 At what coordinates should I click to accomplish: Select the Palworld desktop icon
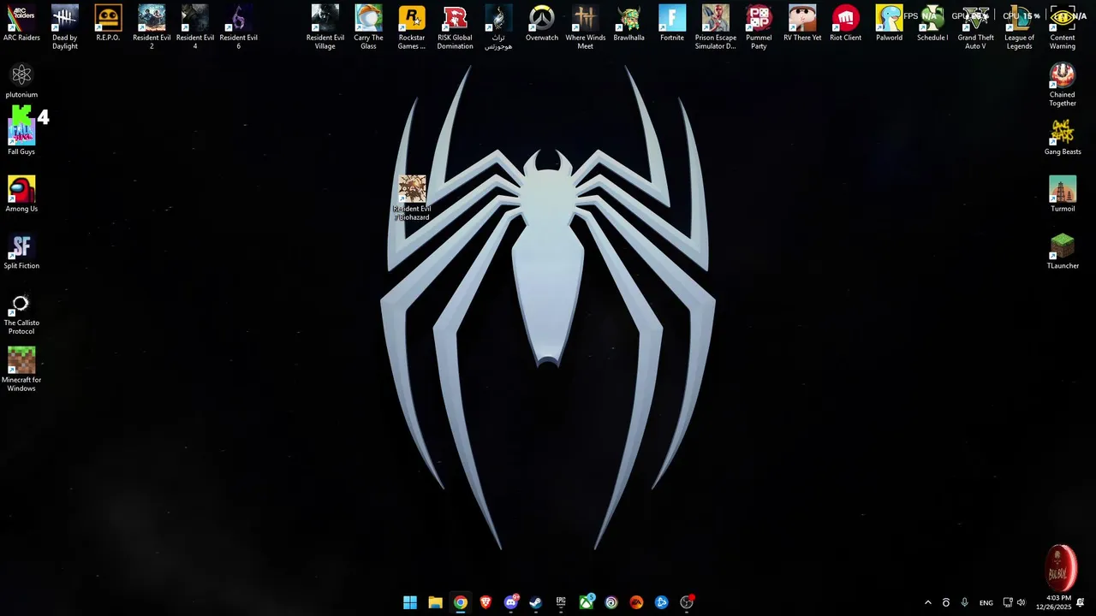[x=889, y=23]
